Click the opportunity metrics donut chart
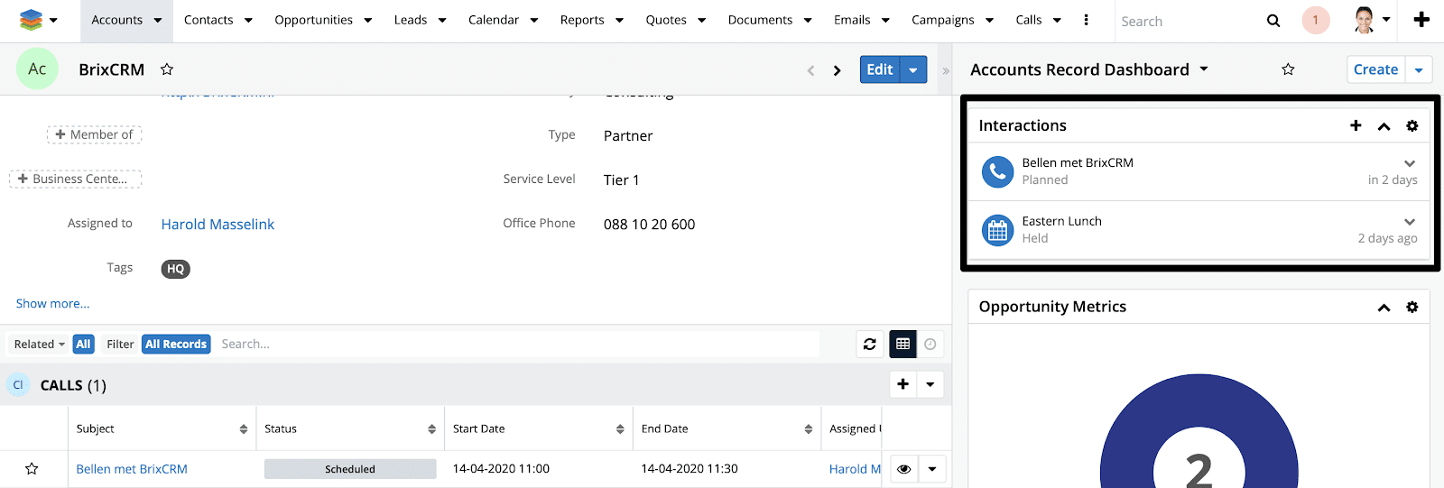The width and height of the screenshot is (1444, 488). [x=1199, y=433]
